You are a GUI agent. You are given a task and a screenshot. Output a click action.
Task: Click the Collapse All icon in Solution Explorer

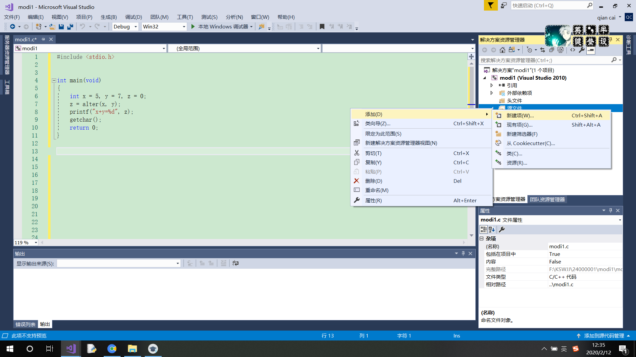coord(552,50)
